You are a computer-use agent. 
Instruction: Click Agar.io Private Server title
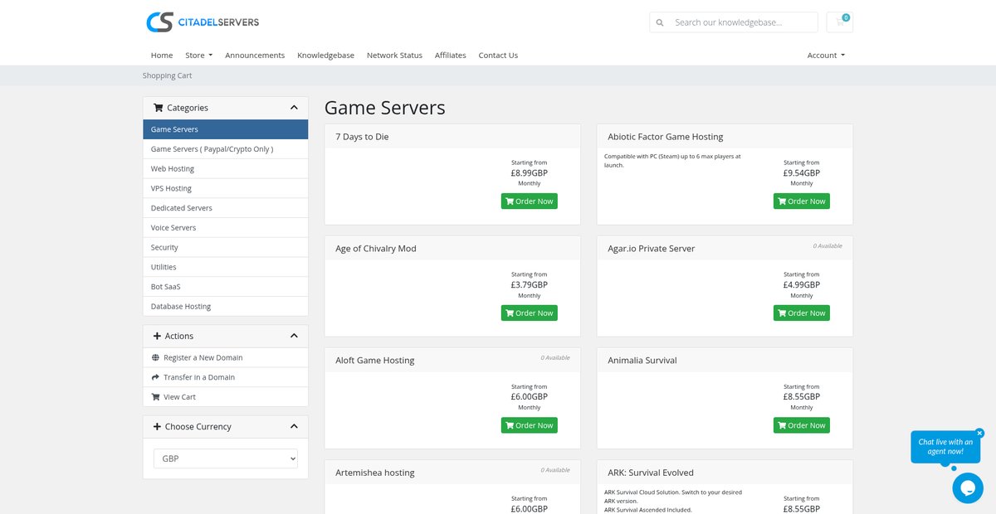(652, 249)
